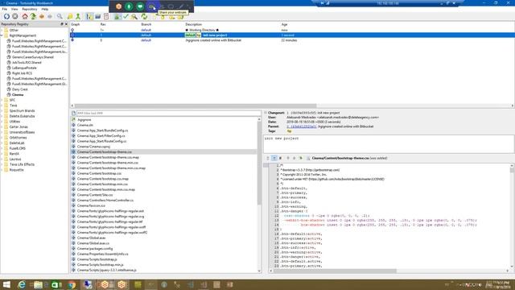Toggle the revision graph toolbar icon

(89, 16)
